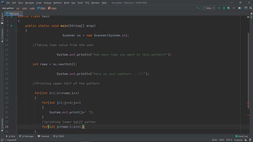Expand the Project tool window side tab
Screen dimensions: 253x142
tap(2, 19)
